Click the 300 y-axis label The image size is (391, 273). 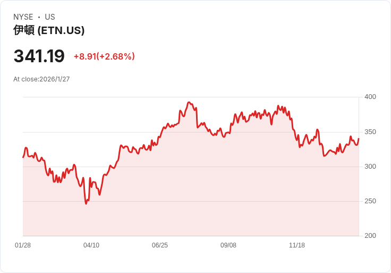(370, 167)
